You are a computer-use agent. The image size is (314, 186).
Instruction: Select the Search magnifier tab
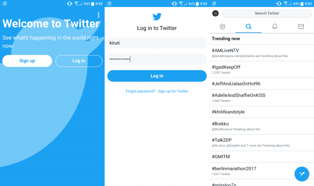point(249,27)
